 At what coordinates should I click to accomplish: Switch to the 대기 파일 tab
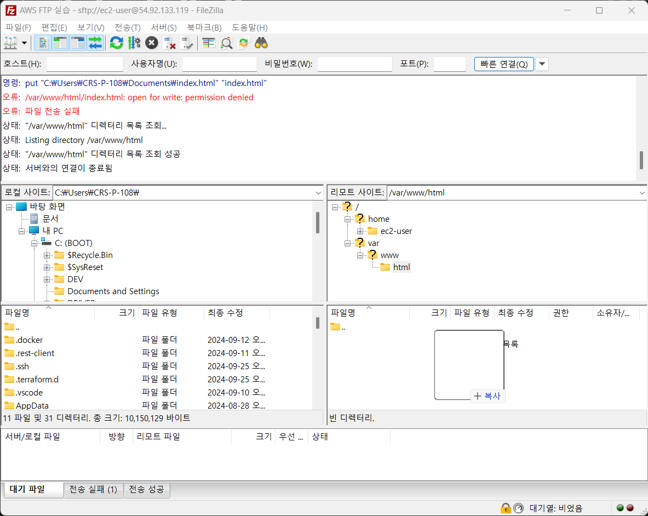coord(33,490)
